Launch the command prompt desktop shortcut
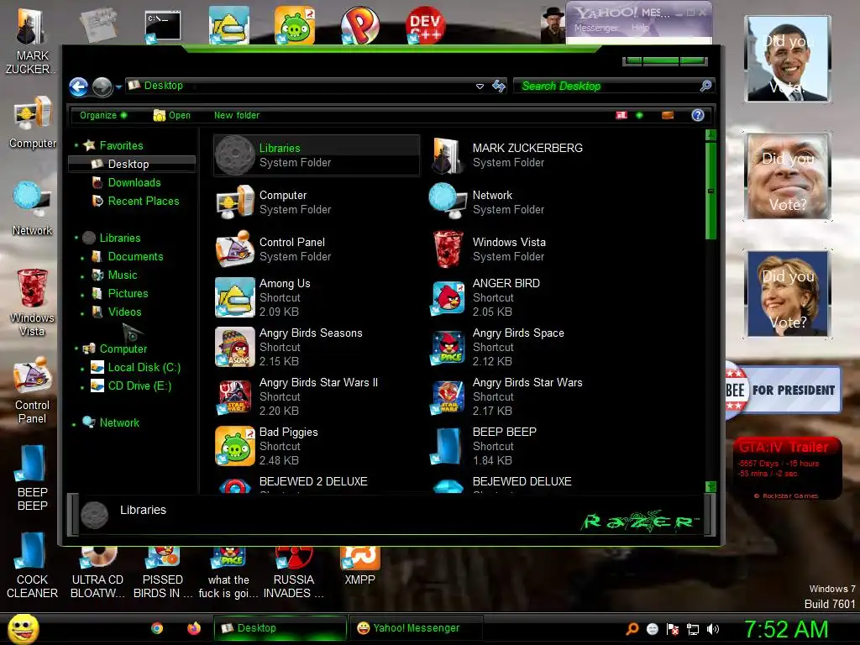Image resolution: width=860 pixels, height=645 pixels. pyautogui.click(x=162, y=26)
